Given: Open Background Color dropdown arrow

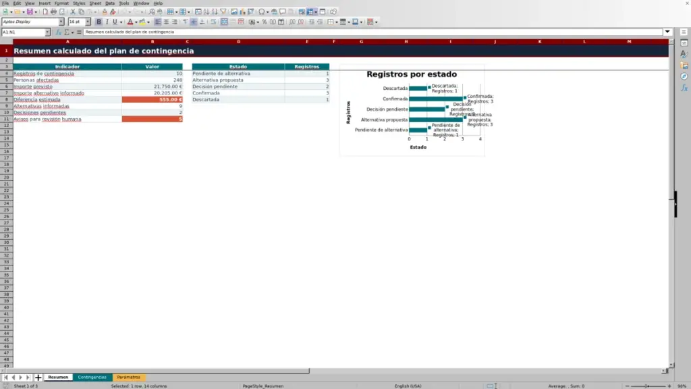Looking at the screenshot, I should pyautogui.click(x=148, y=22).
